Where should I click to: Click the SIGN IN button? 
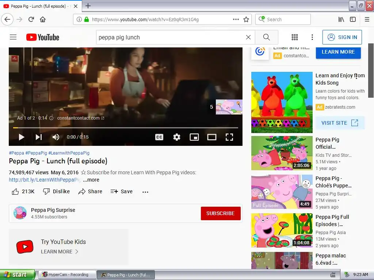pyautogui.click(x=342, y=37)
